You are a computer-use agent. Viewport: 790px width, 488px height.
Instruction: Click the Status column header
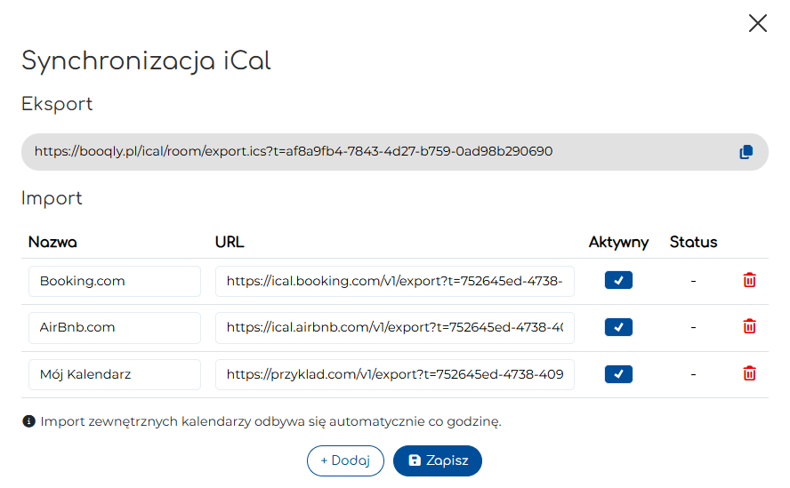(693, 242)
